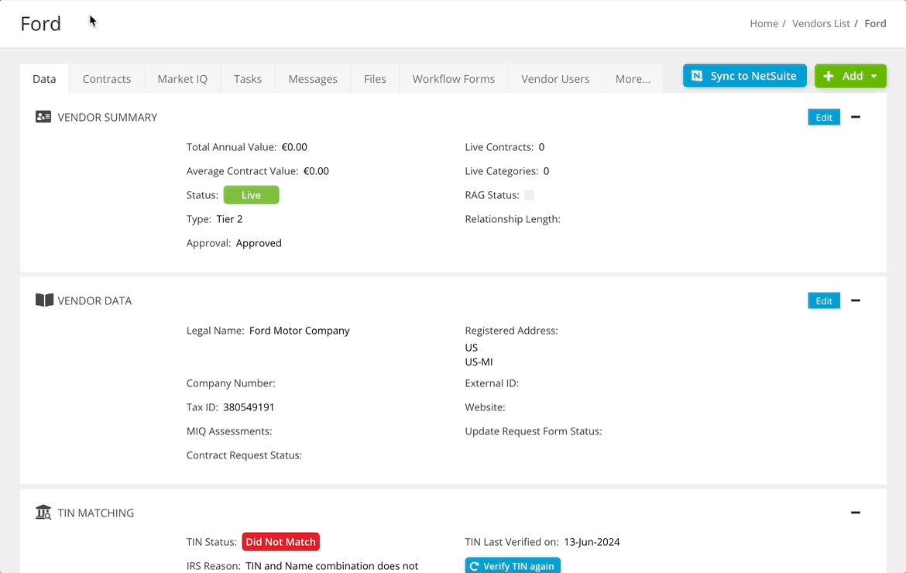Edit the Vendor Summary section

click(824, 117)
